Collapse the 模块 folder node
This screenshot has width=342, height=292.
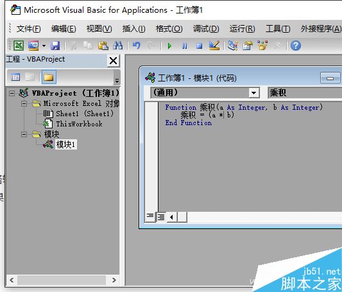click(x=24, y=134)
